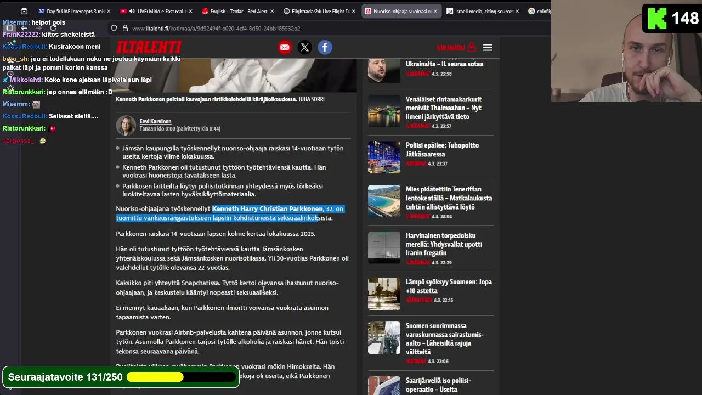
Task: Click the padlock site info icon
Action: (x=125, y=28)
